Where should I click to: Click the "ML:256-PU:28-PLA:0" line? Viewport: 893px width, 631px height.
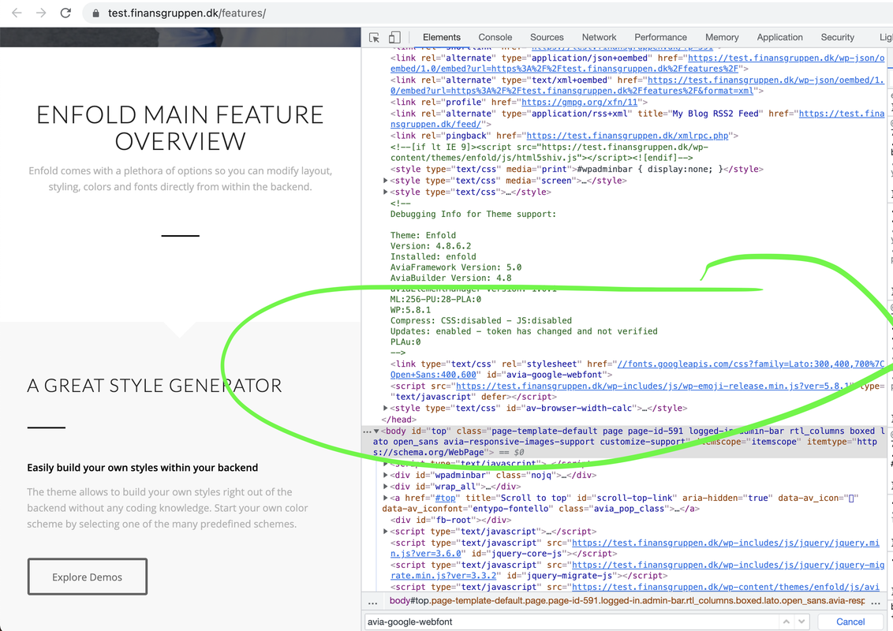point(435,299)
